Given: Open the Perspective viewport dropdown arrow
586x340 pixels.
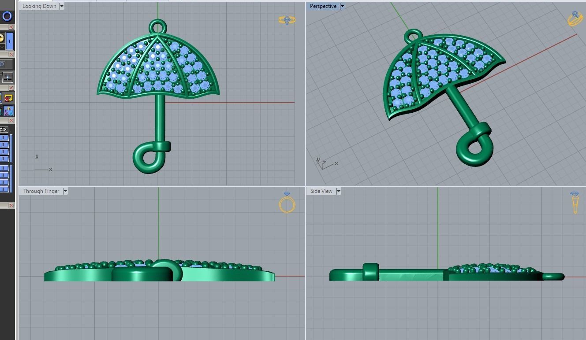Looking at the screenshot, I should pyautogui.click(x=342, y=6).
